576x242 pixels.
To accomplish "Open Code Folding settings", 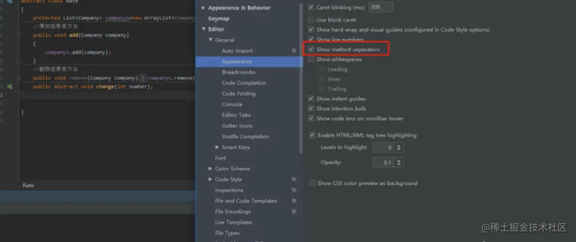I will coord(239,94).
